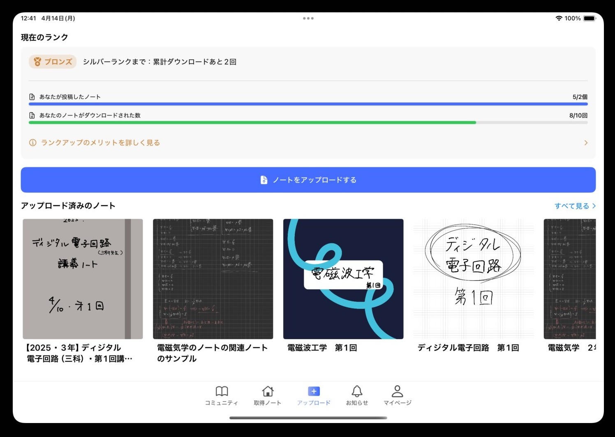The height and width of the screenshot is (437, 615).
Task: Open the gray デジタル電子回路 講義ノート cover
Action: tap(83, 279)
